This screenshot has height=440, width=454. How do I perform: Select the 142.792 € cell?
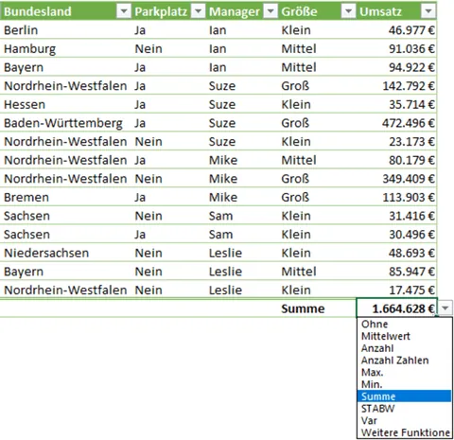(396, 86)
